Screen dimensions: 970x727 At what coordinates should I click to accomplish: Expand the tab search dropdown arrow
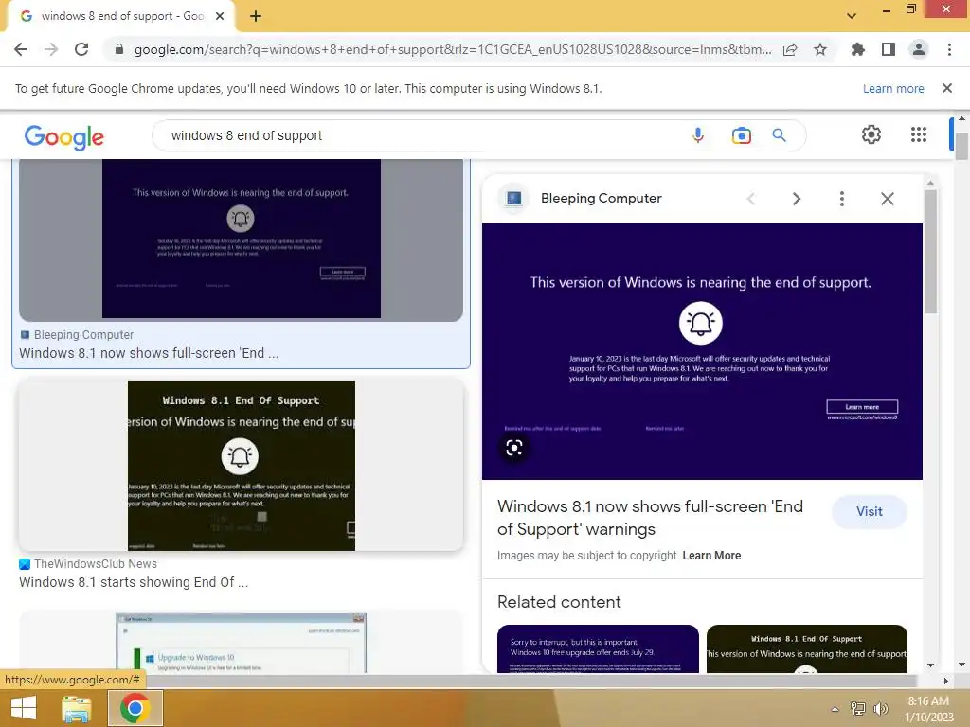(852, 16)
